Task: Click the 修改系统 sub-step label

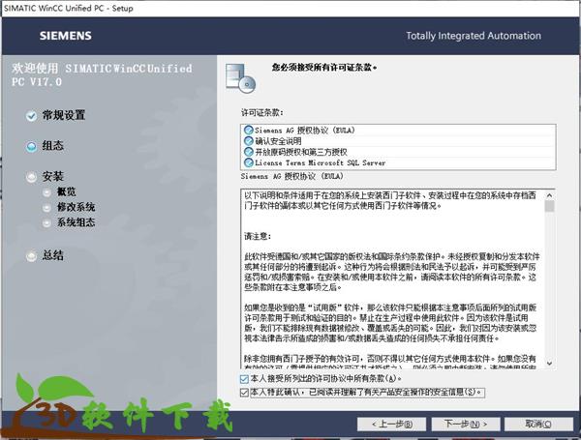Action: click(x=76, y=207)
